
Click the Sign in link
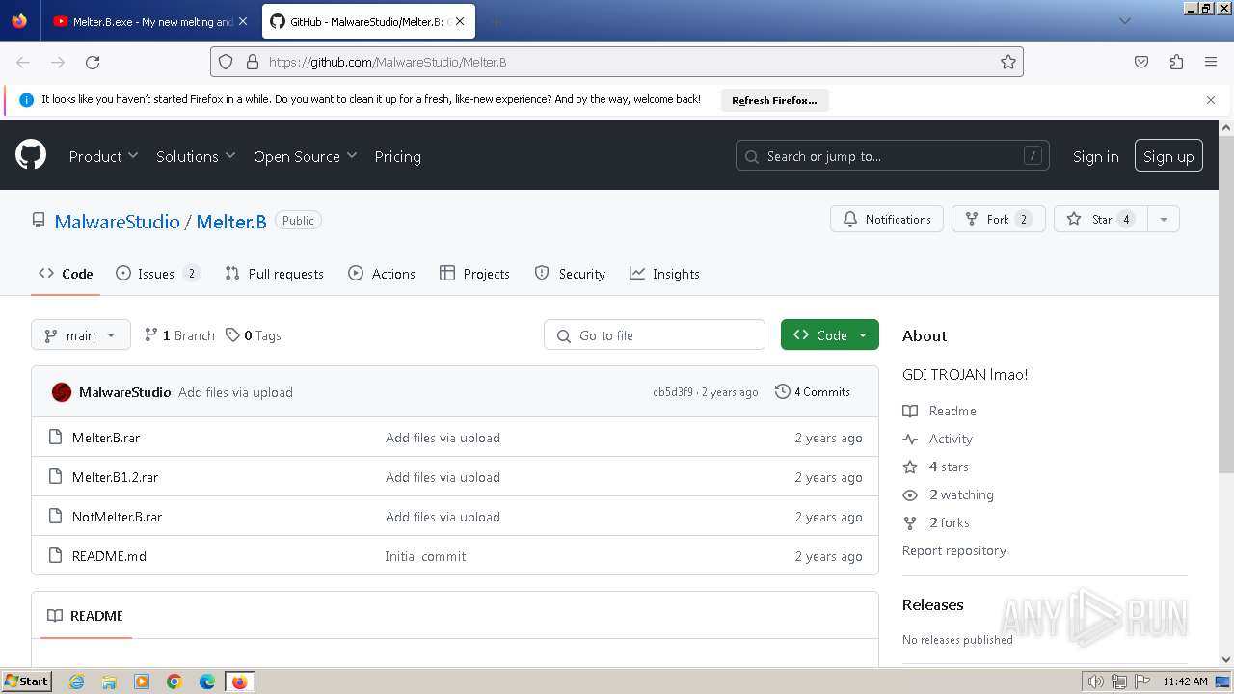click(x=1095, y=156)
